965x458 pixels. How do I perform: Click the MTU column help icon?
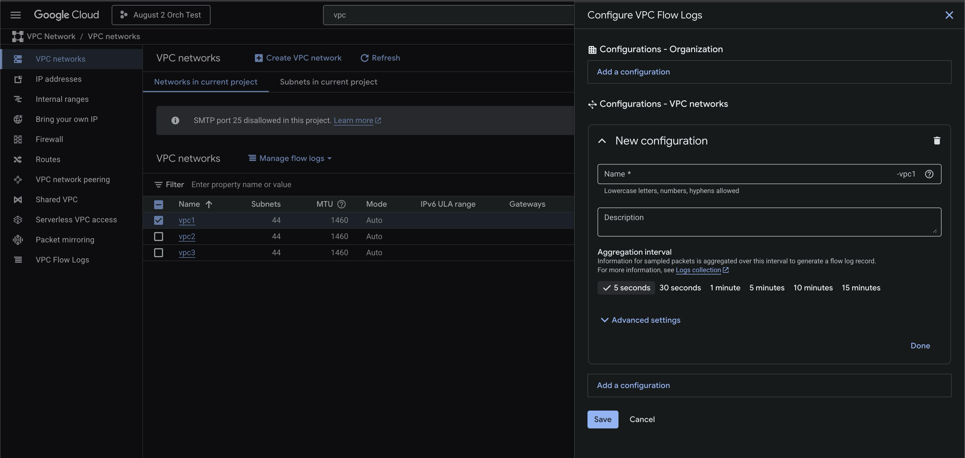click(x=341, y=204)
